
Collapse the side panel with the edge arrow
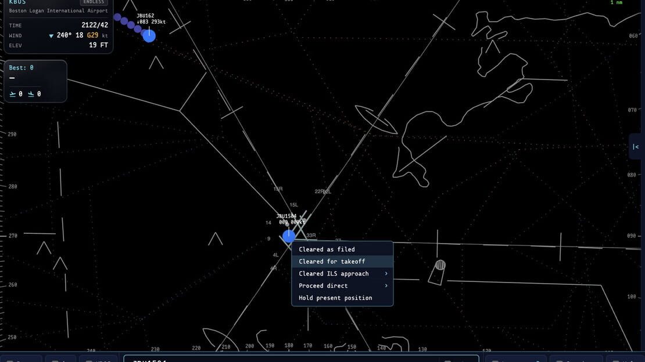click(636, 147)
